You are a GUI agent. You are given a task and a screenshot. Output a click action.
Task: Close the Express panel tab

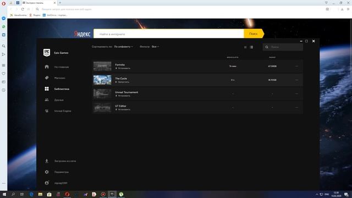(x=54, y=3)
